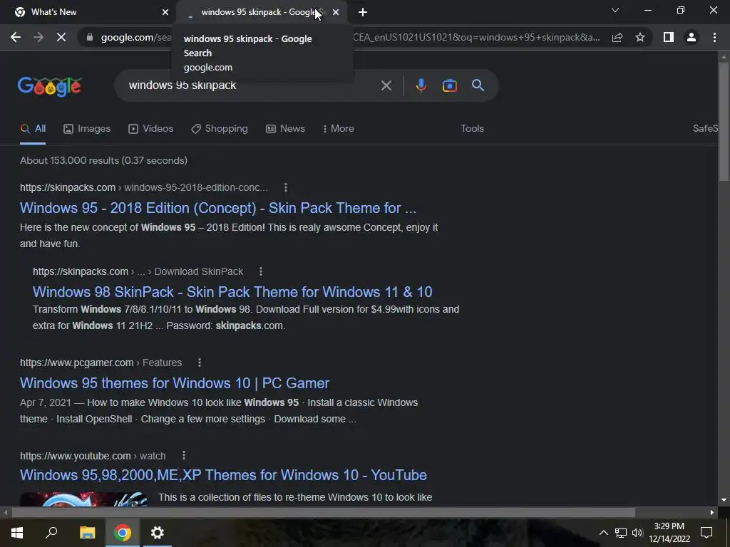This screenshot has height=547, width=730.
Task: Open the Windows Start menu
Action: tap(17, 533)
